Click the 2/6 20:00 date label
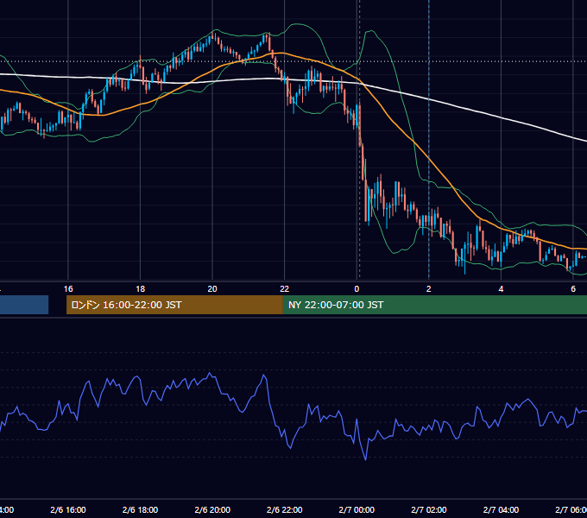The image size is (587, 518). click(x=212, y=509)
